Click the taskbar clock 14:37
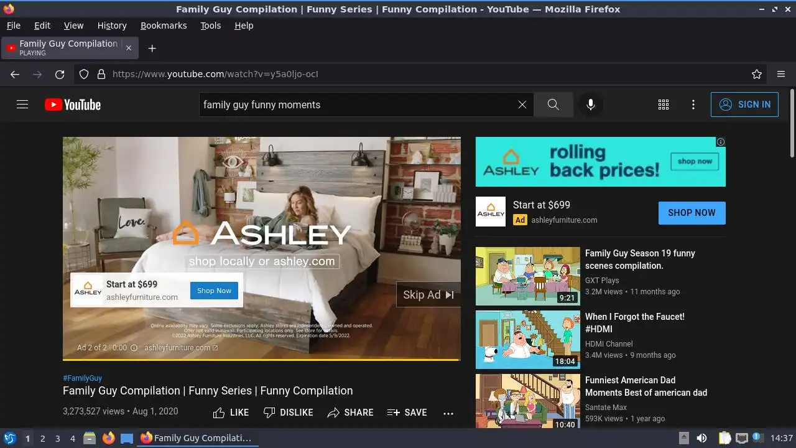This screenshot has height=448, width=796. click(x=781, y=438)
